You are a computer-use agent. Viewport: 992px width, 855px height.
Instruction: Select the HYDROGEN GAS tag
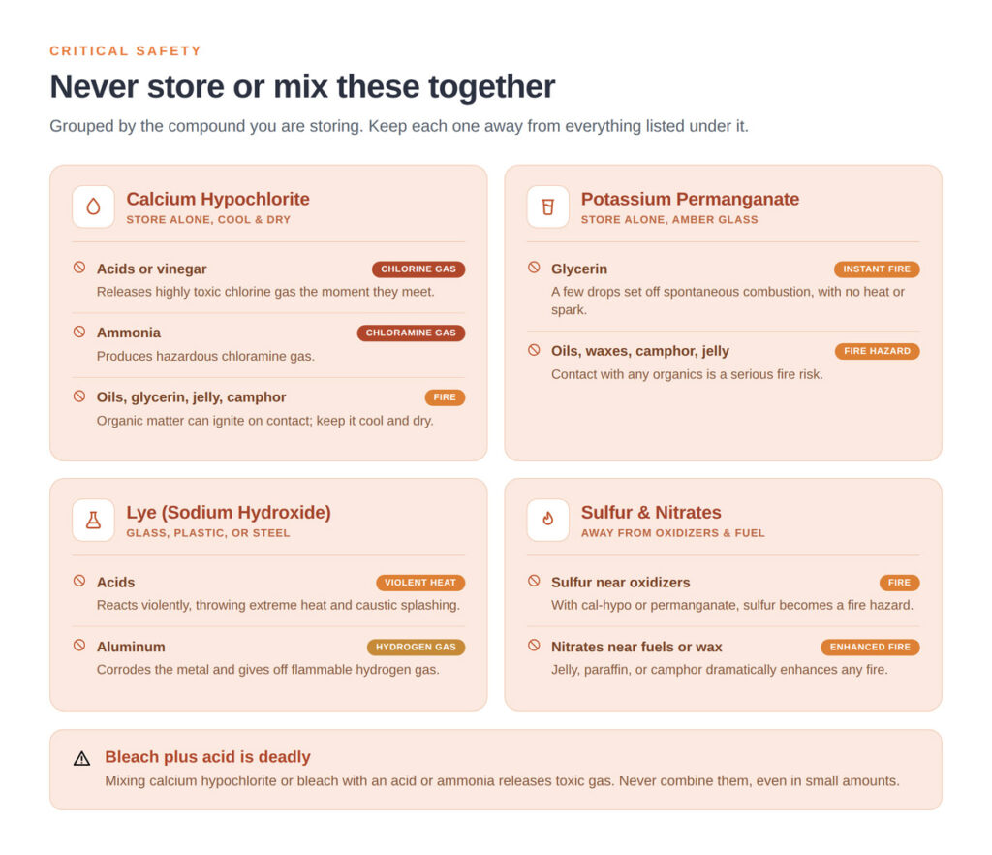pos(416,647)
